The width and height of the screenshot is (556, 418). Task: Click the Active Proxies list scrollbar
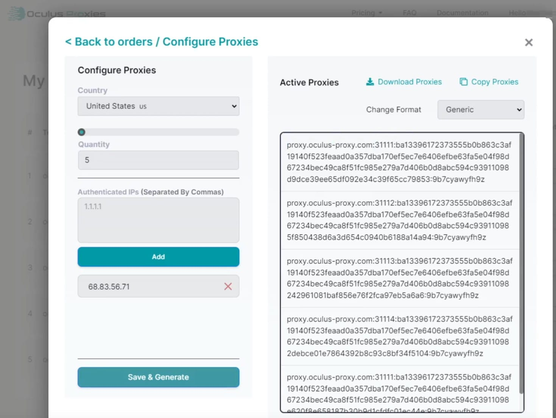(x=522, y=265)
